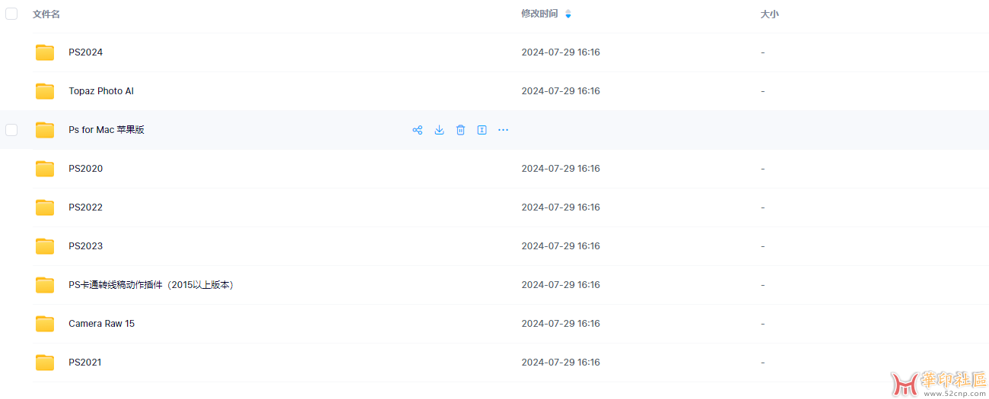Click the 修改时间 column header text
The width and height of the screenshot is (989, 399).
[539, 14]
